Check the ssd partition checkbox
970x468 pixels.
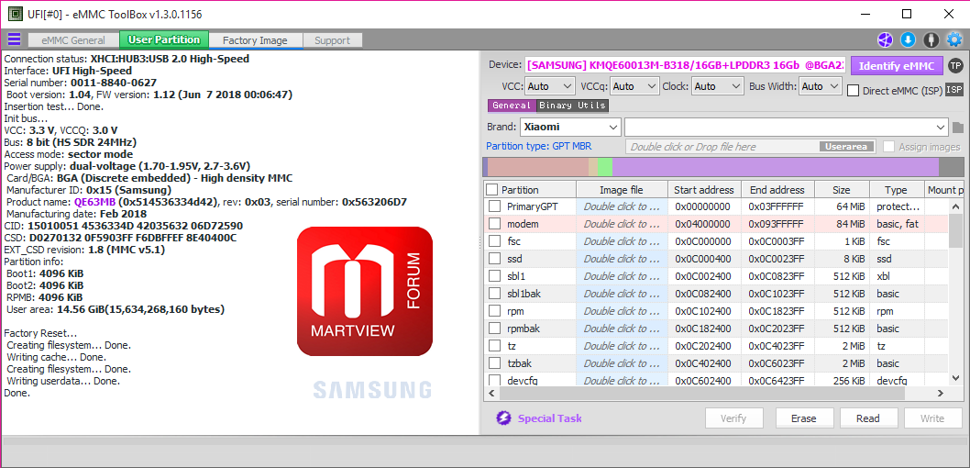point(495,258)
